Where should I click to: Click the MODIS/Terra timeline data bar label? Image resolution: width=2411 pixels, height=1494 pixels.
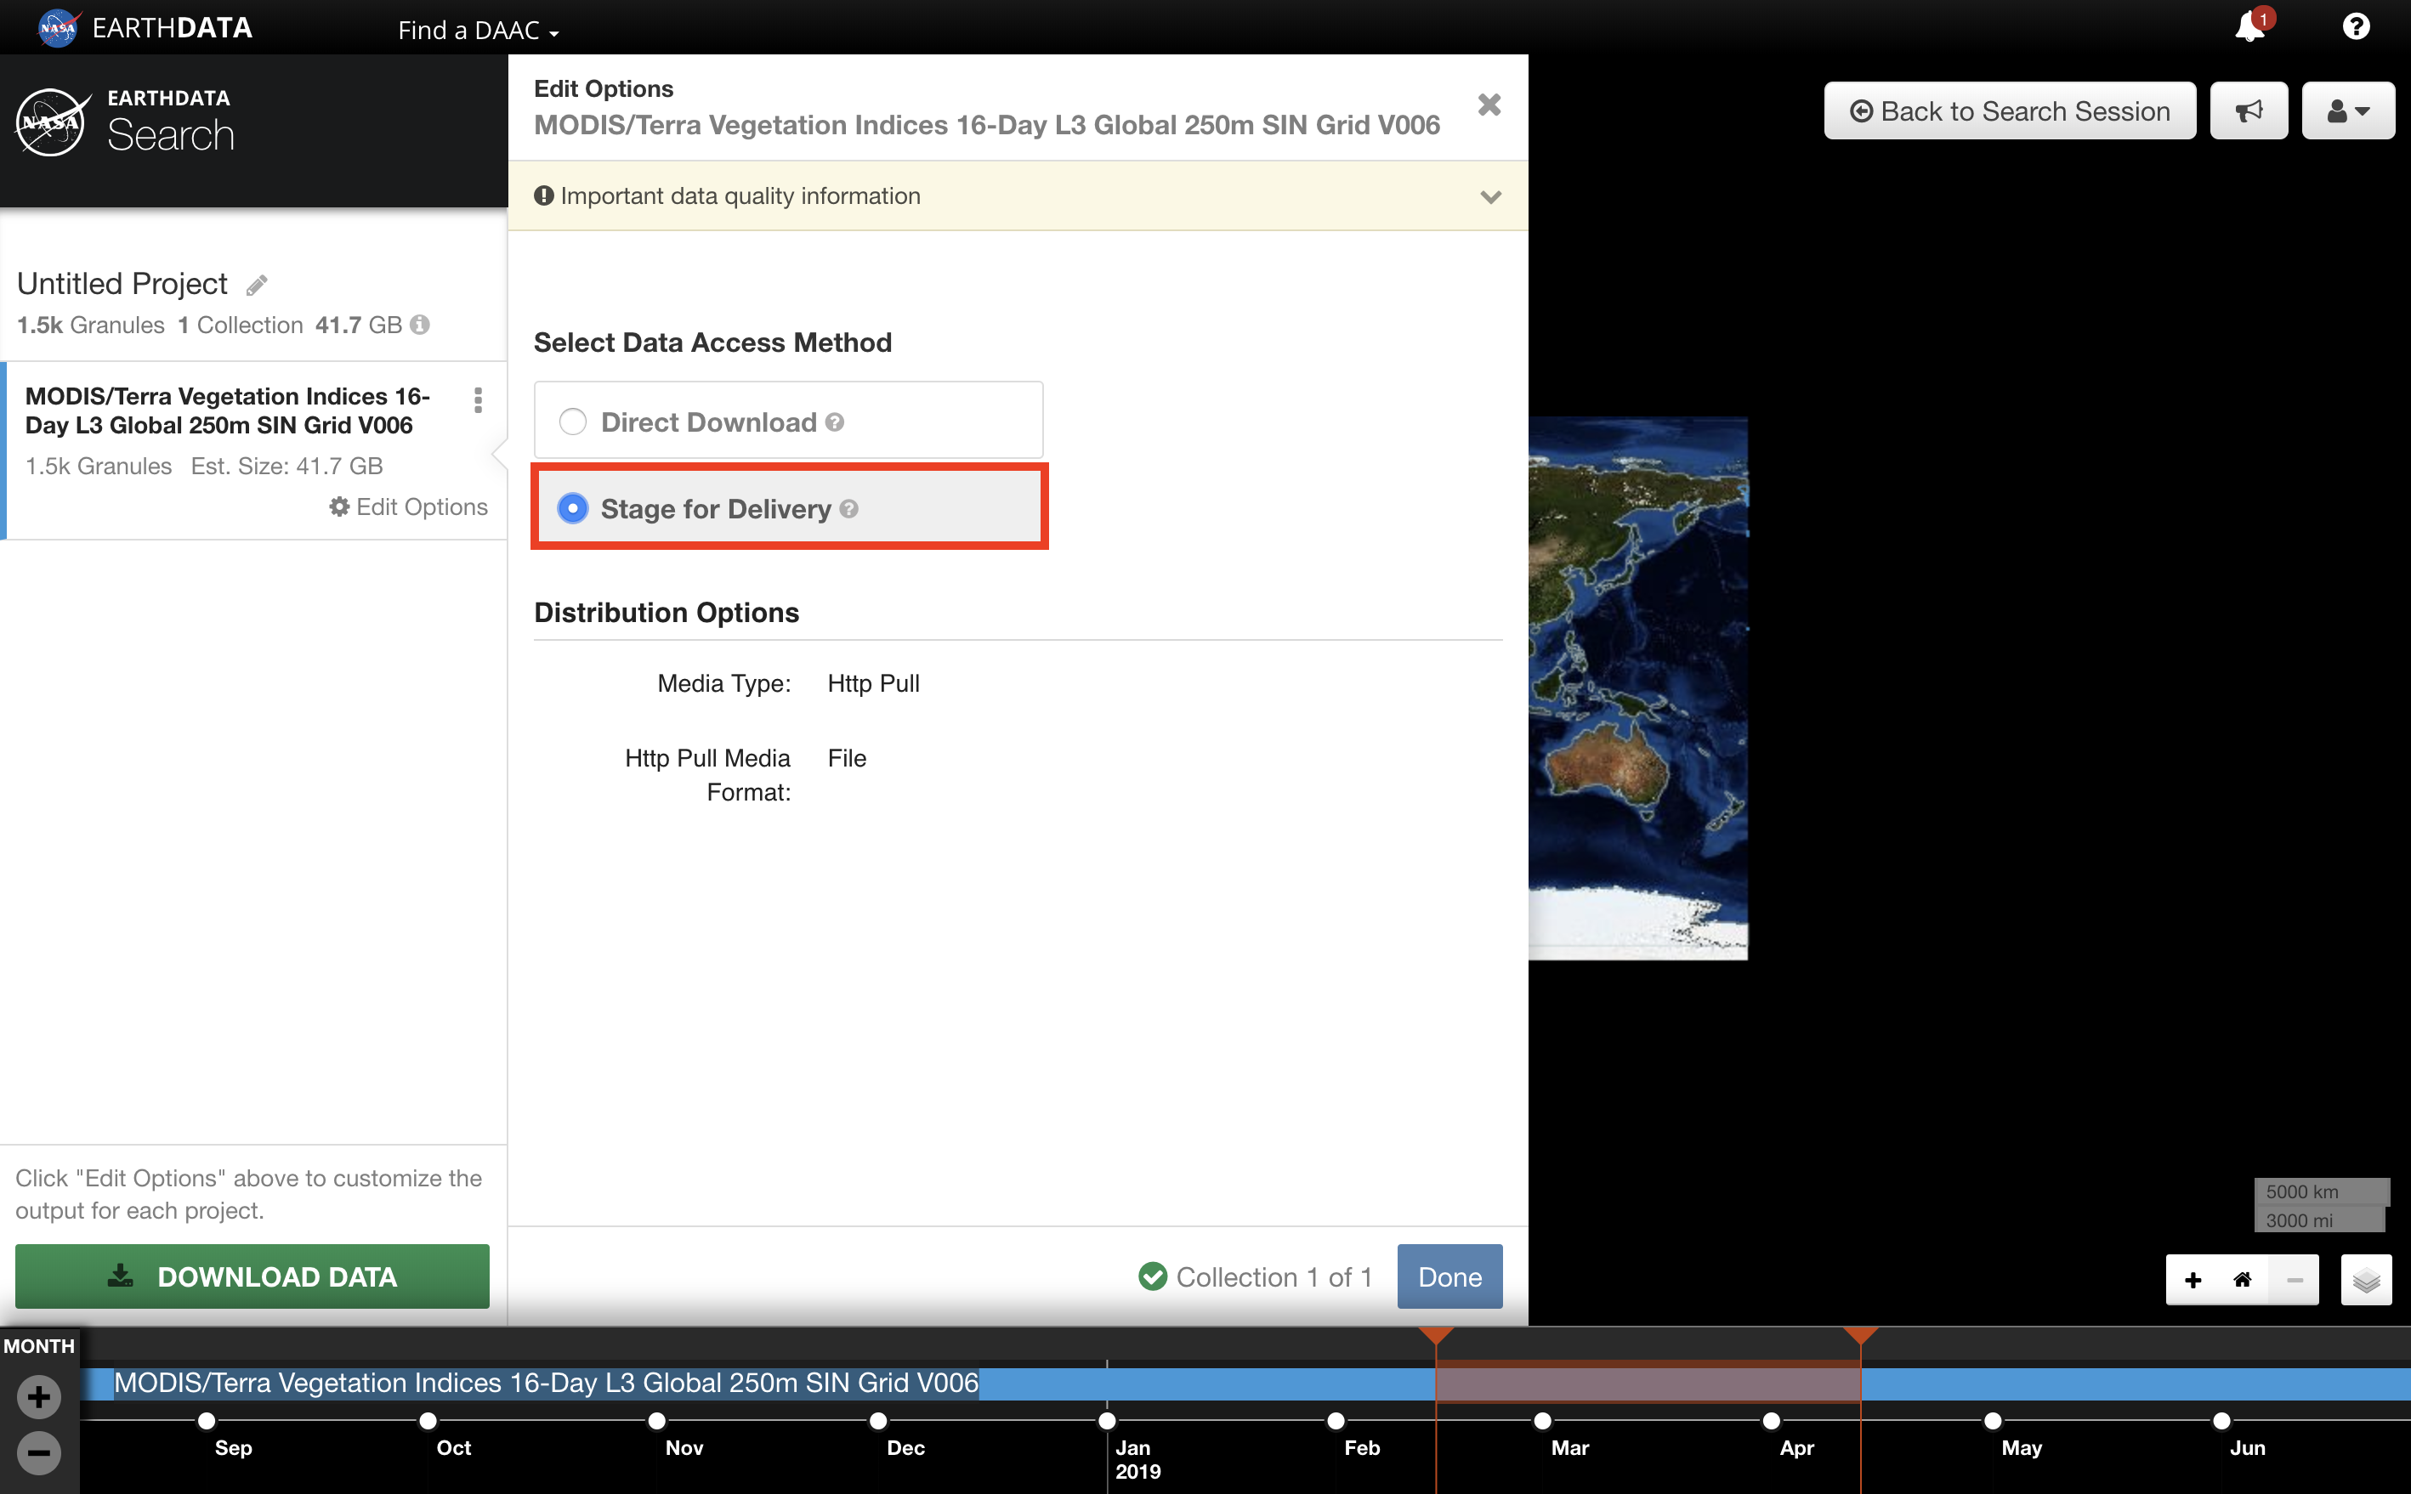pos(546,1383)
